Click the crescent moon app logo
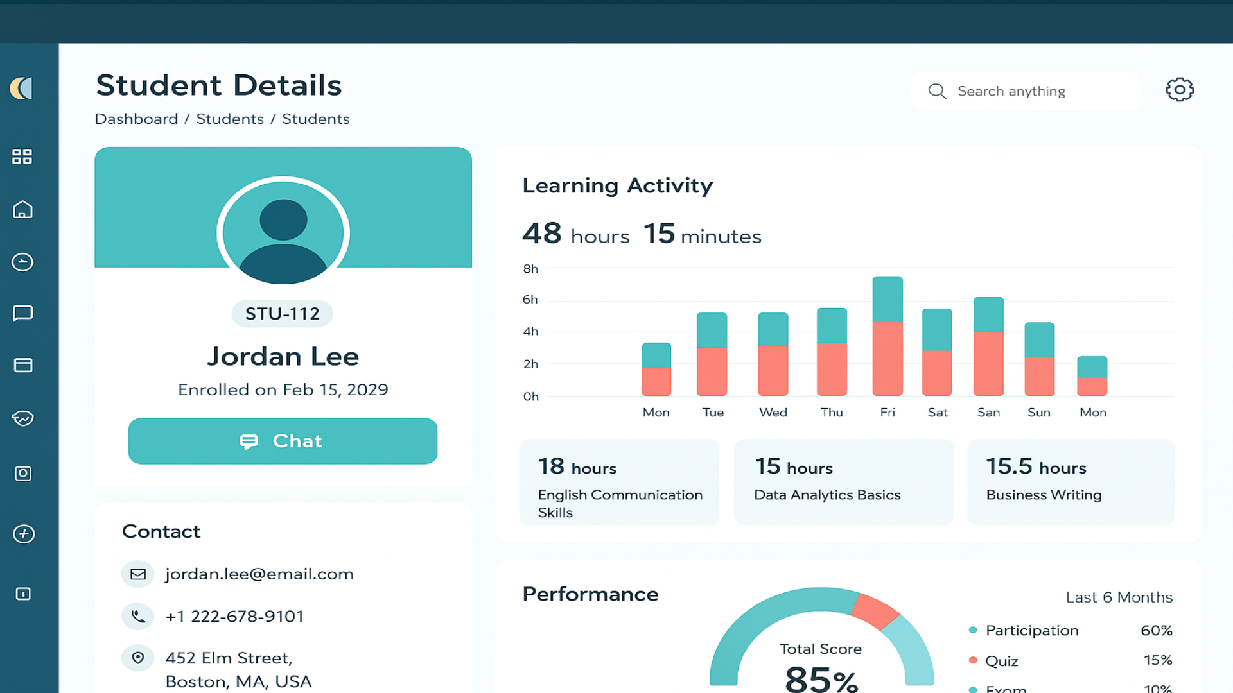 click(22, 89)
